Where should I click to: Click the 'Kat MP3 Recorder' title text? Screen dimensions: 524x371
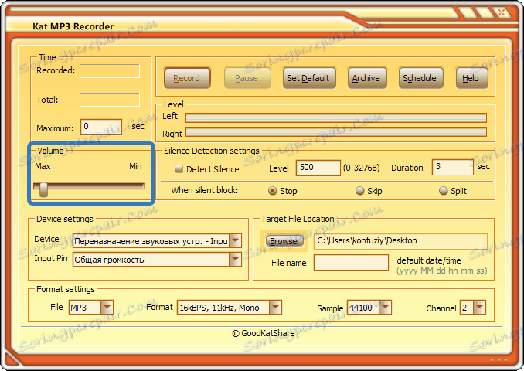coord(73,26)
